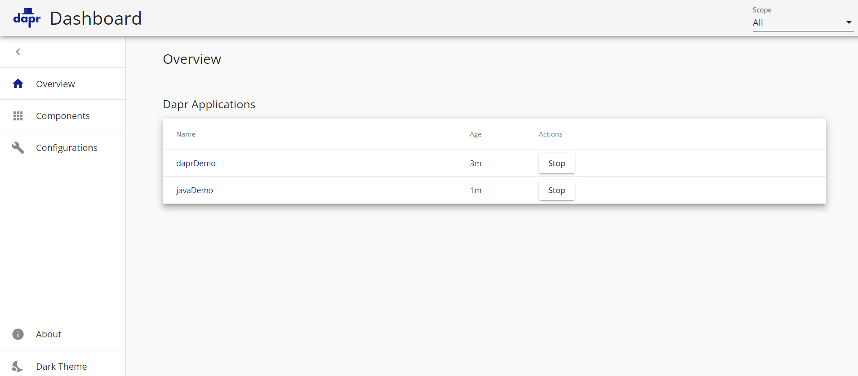Click the Configurations wrench icon
The image size is (858, 376).
[x=18, y=148]
